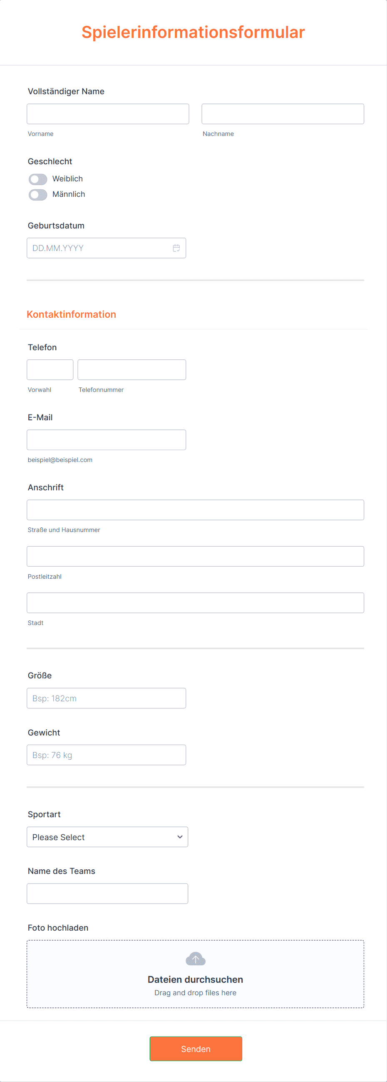This screenshot has width=387, height=1082.
Task: Expand the Sportart dropdown
Action: pos(107,837)
